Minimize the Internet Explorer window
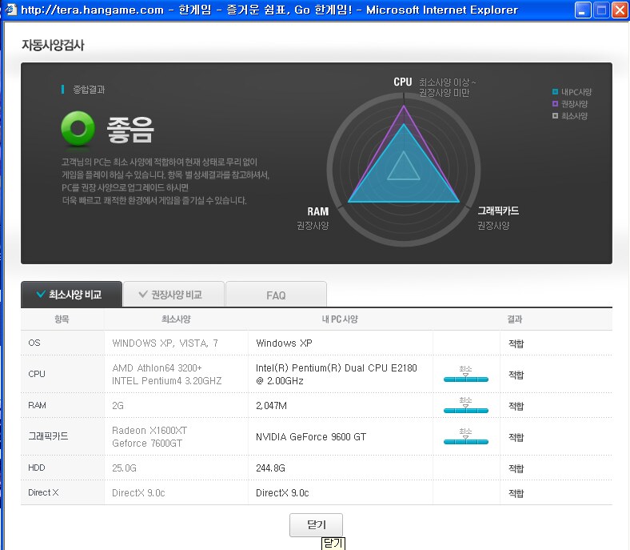The height and width of the screenshot is (550, 630). tap(583, 10)
